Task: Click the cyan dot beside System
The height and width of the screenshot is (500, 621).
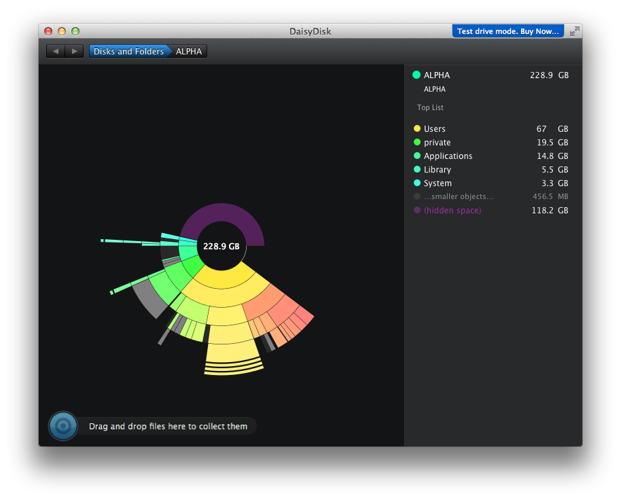Action: pyautogui.click(x=416, y=183)
